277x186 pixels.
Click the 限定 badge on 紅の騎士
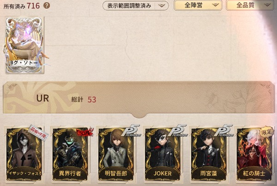(267, 132)
